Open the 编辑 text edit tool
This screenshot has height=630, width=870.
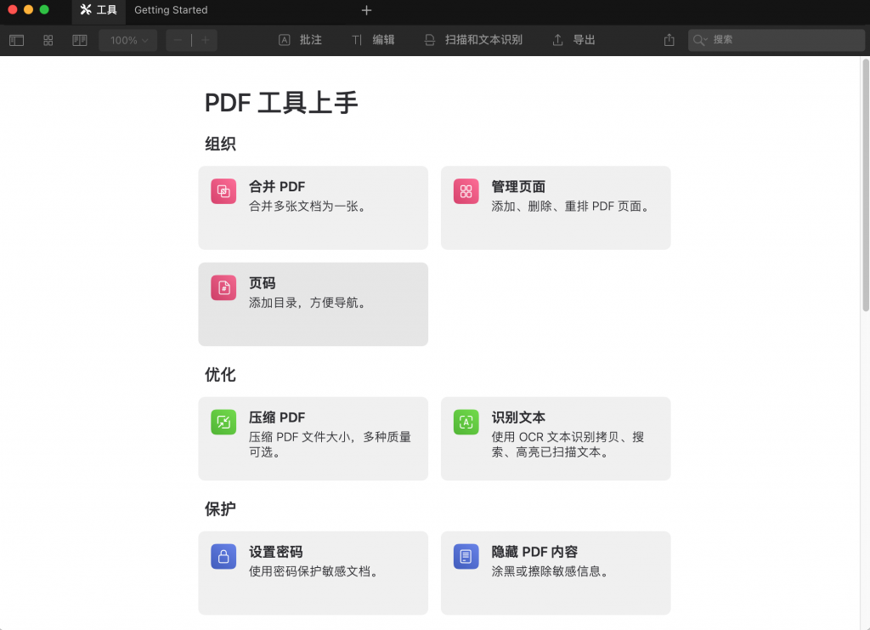[x=372, y=39]
